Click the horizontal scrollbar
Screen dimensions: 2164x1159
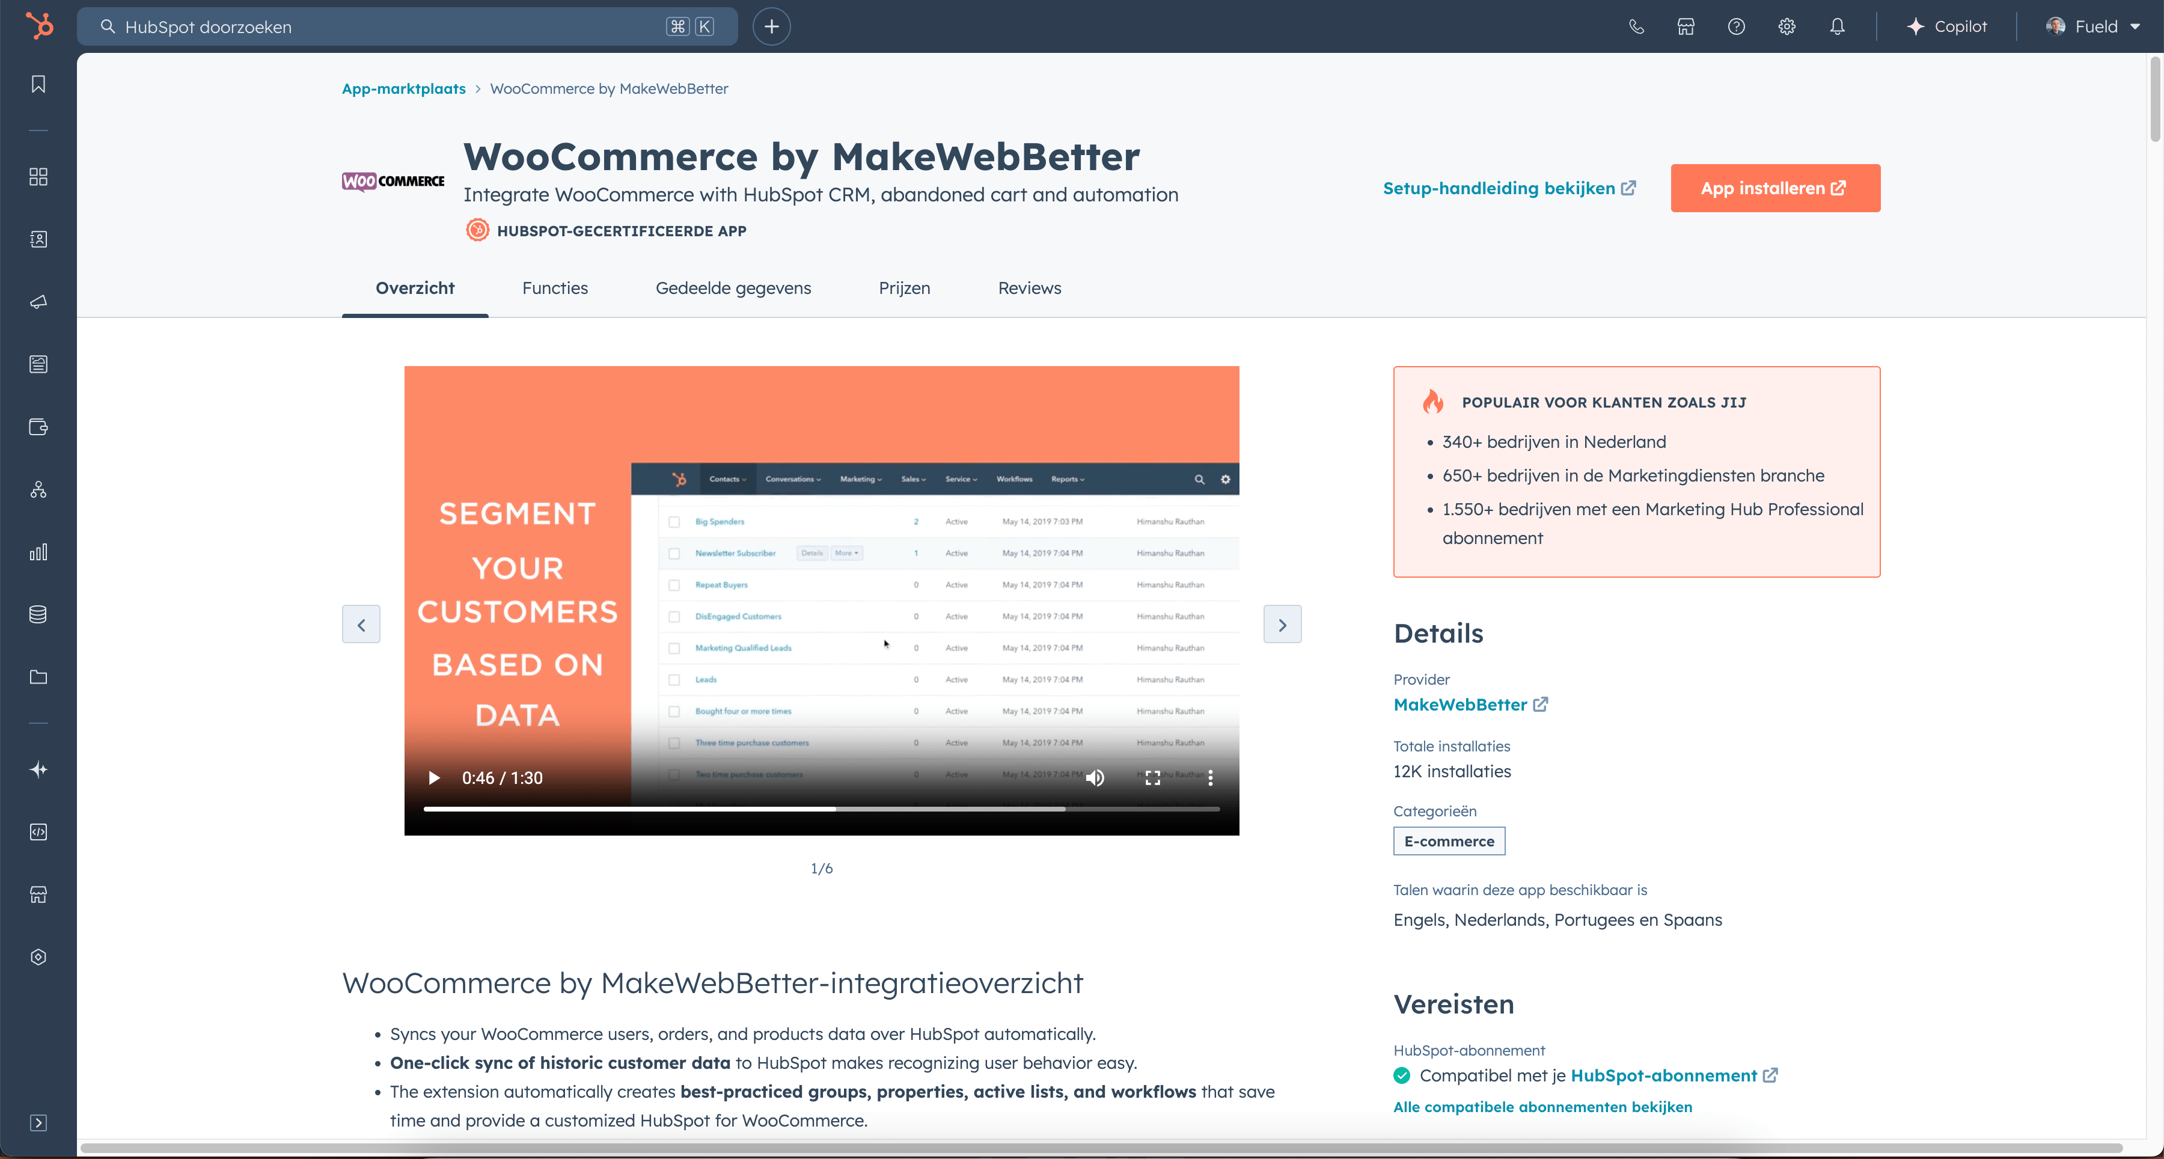click(x=1101, y=1147)
